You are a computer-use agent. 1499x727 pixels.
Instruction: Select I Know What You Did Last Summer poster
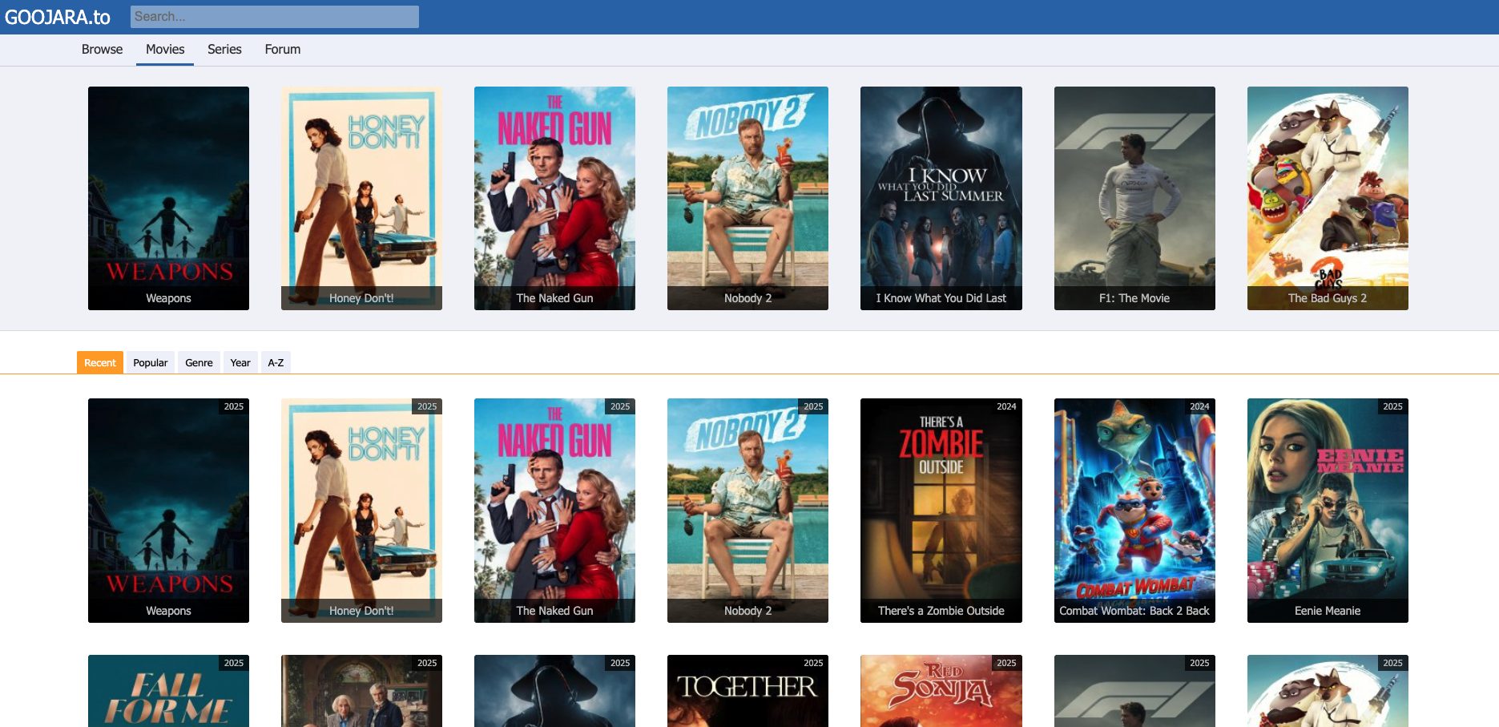941,198
